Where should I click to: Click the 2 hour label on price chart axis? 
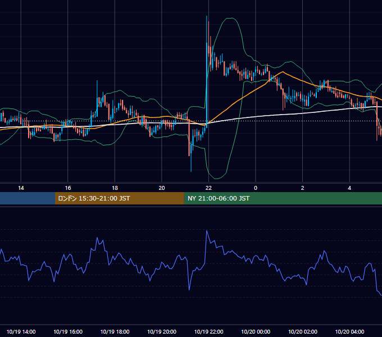[x=303, y=188]
